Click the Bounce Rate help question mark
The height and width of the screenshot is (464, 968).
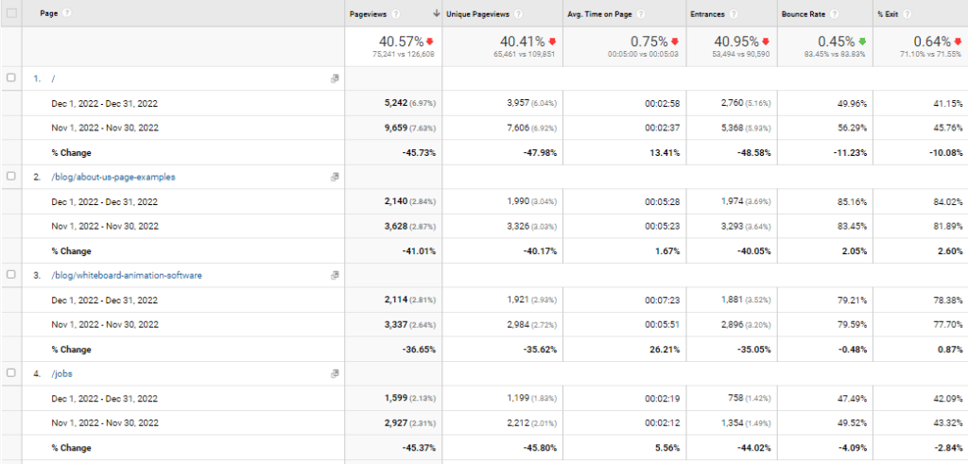point(835,13)
